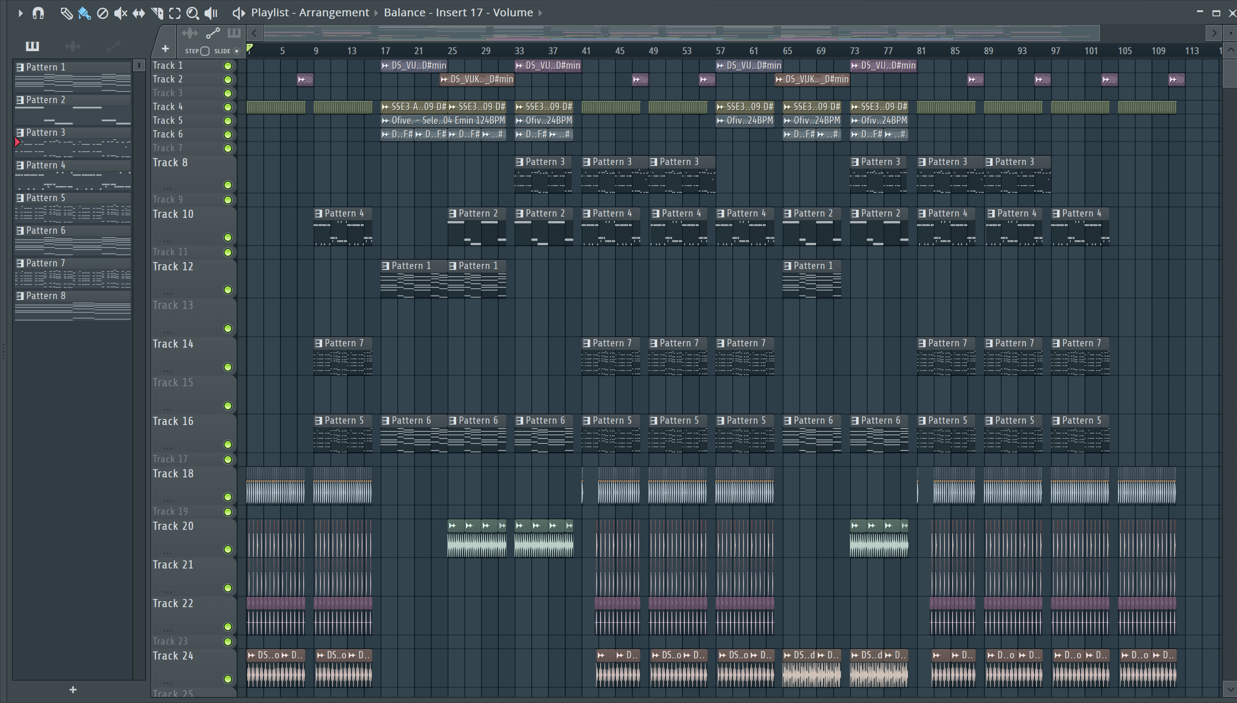
Task: Click bar 33 on the timeline ruler
Action: tap(519, 51)
